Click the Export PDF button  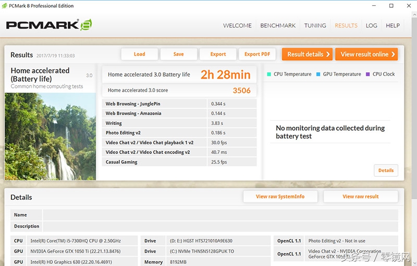point(257,54)
